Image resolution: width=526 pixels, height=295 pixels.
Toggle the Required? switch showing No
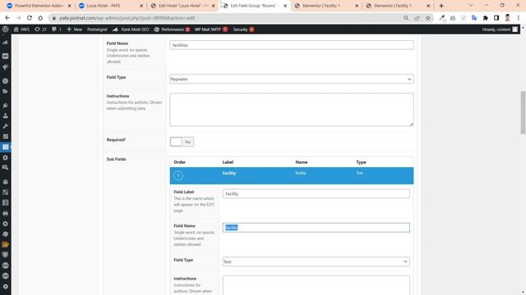pos(182,142)
